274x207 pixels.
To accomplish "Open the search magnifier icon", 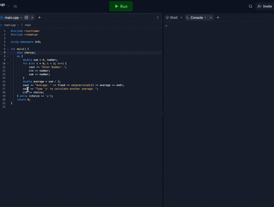I will (251, 6).
